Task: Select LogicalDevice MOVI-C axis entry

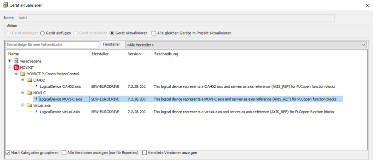Action: click(61, 99)
